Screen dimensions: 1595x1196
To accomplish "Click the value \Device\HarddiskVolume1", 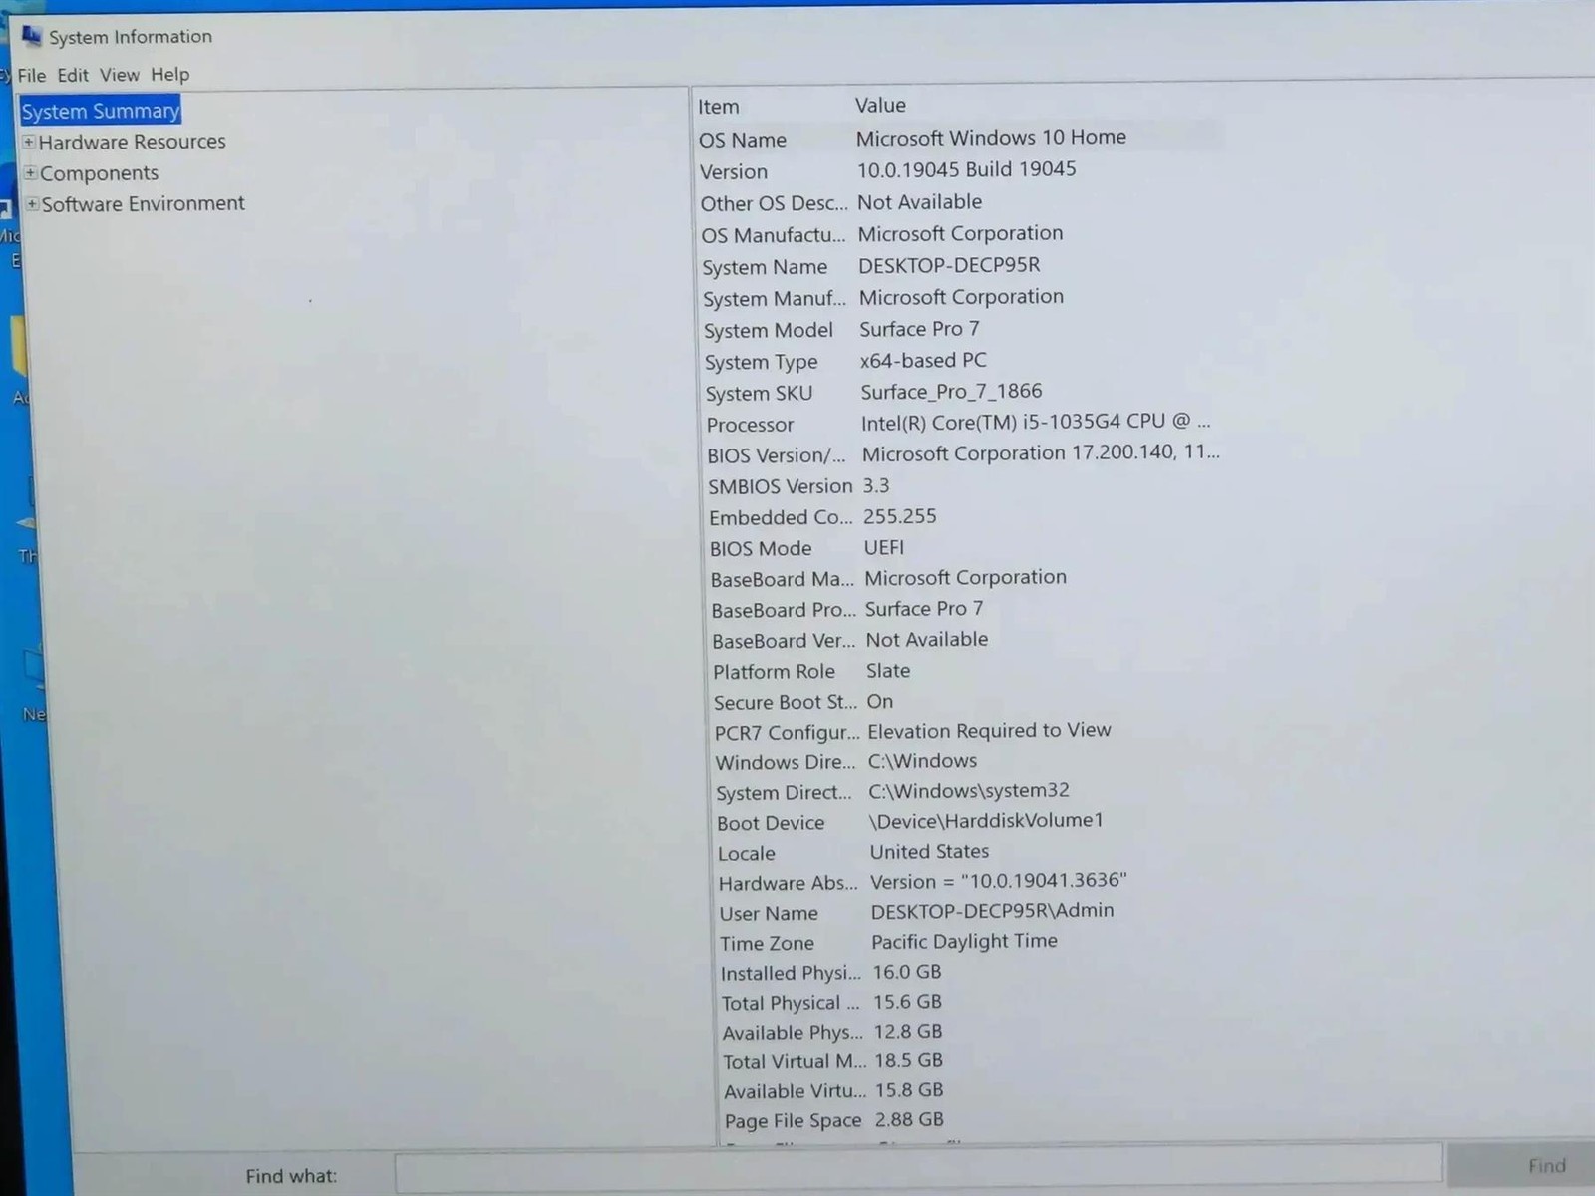I will coord(986,821).
